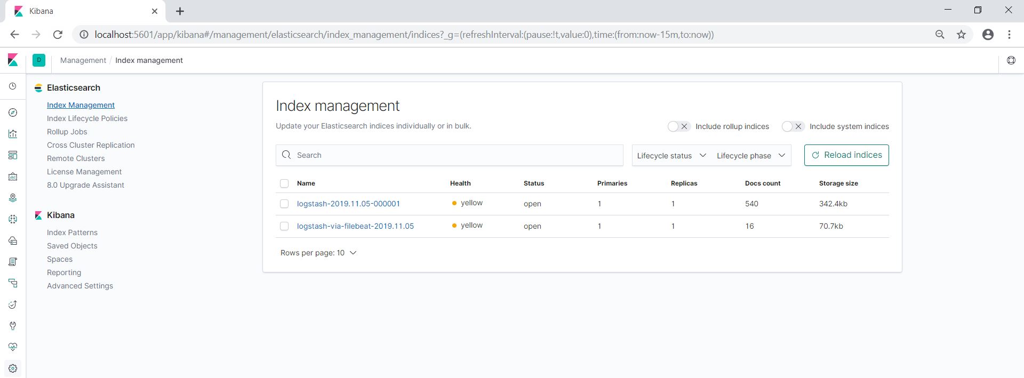This screenshot has height=378, width=1024.
Task: Open Stack Monitoring heartbeat icon
Action: (13, 347)
